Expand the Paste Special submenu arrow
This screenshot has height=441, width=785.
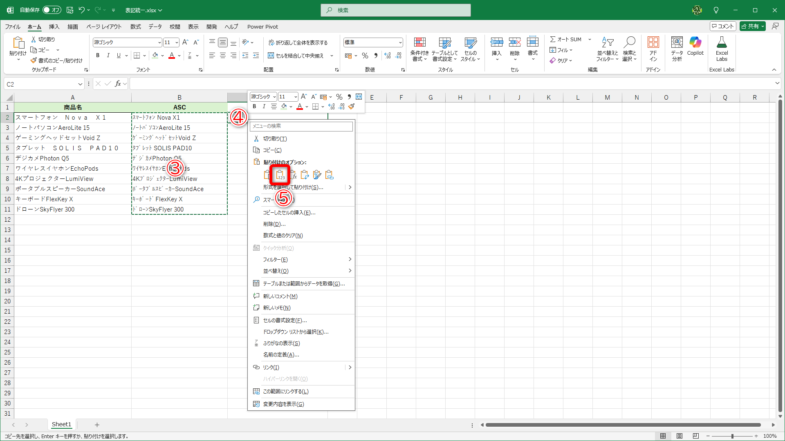point(350,187)
